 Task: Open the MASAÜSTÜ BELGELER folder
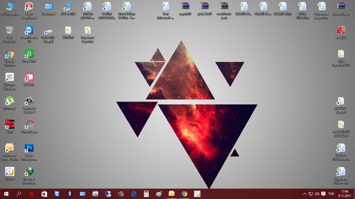(341, 129)
